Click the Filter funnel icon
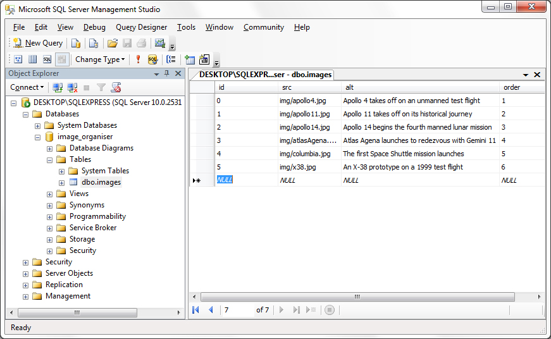 tap(101, 87)
